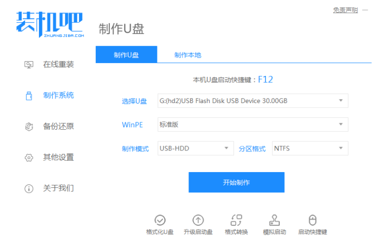Open the 免责声明 link
This screenshot has width=380, height=251.
pyautogui.click(x=345, y=10)
